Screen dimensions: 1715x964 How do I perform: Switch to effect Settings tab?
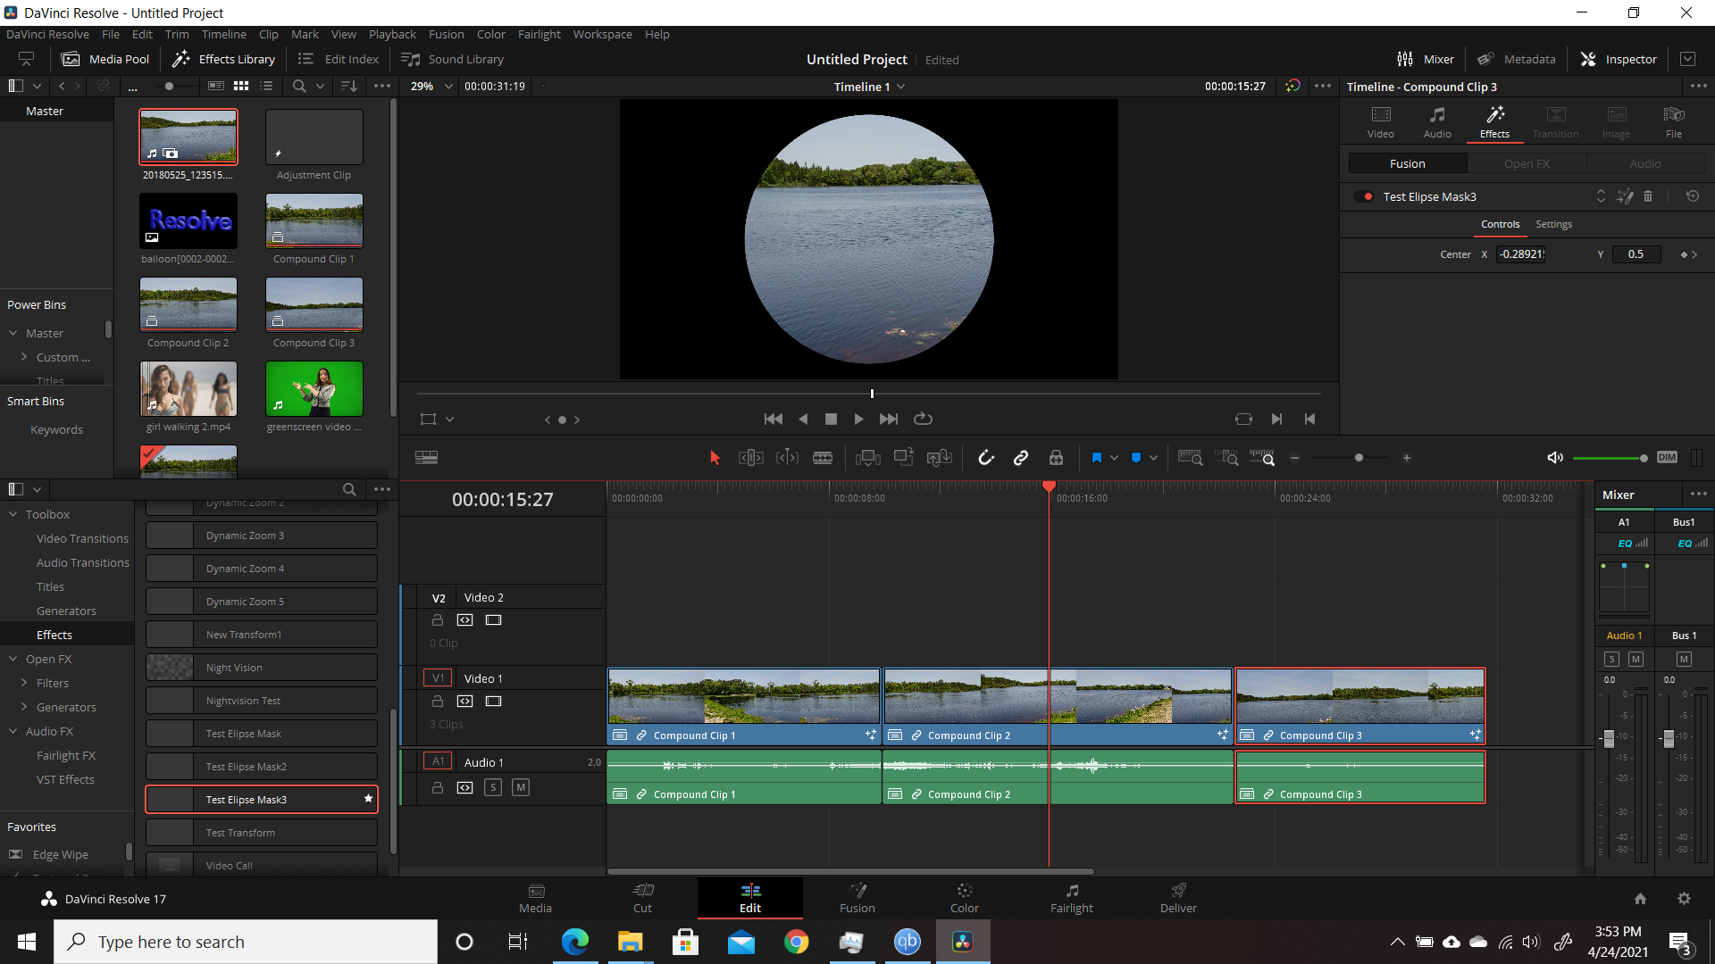click(1553, 224)
